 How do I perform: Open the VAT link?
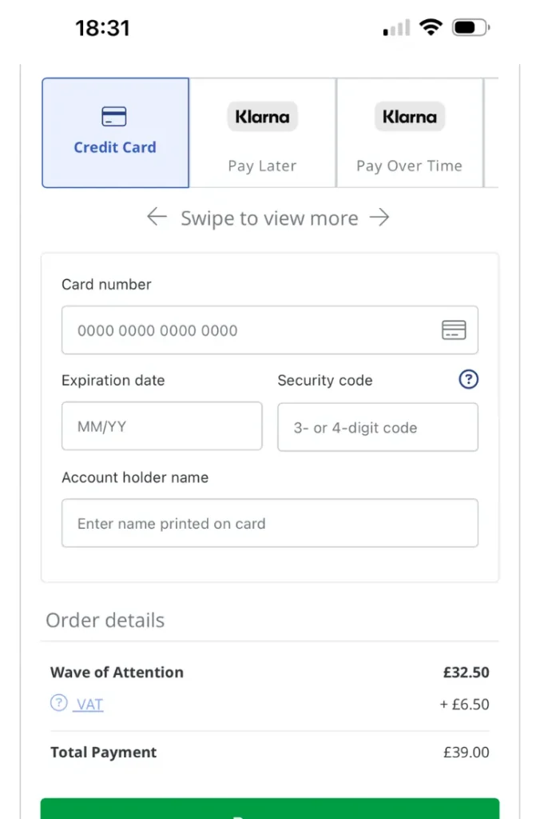(x=89, y=705)
